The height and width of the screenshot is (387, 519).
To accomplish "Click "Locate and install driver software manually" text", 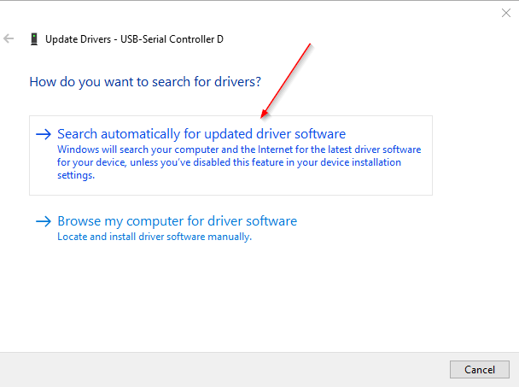I will (x=154, y=237).
